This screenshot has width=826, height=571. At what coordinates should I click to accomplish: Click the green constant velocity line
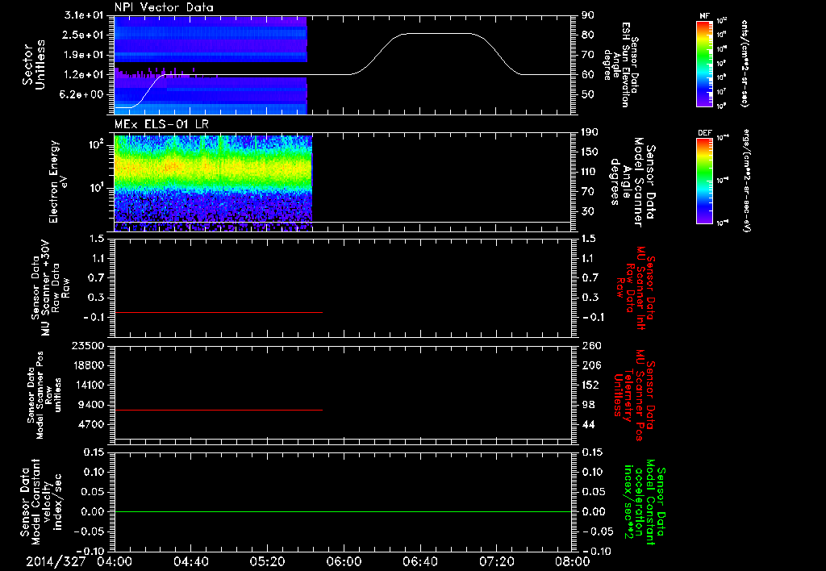(x=342, y=511)
